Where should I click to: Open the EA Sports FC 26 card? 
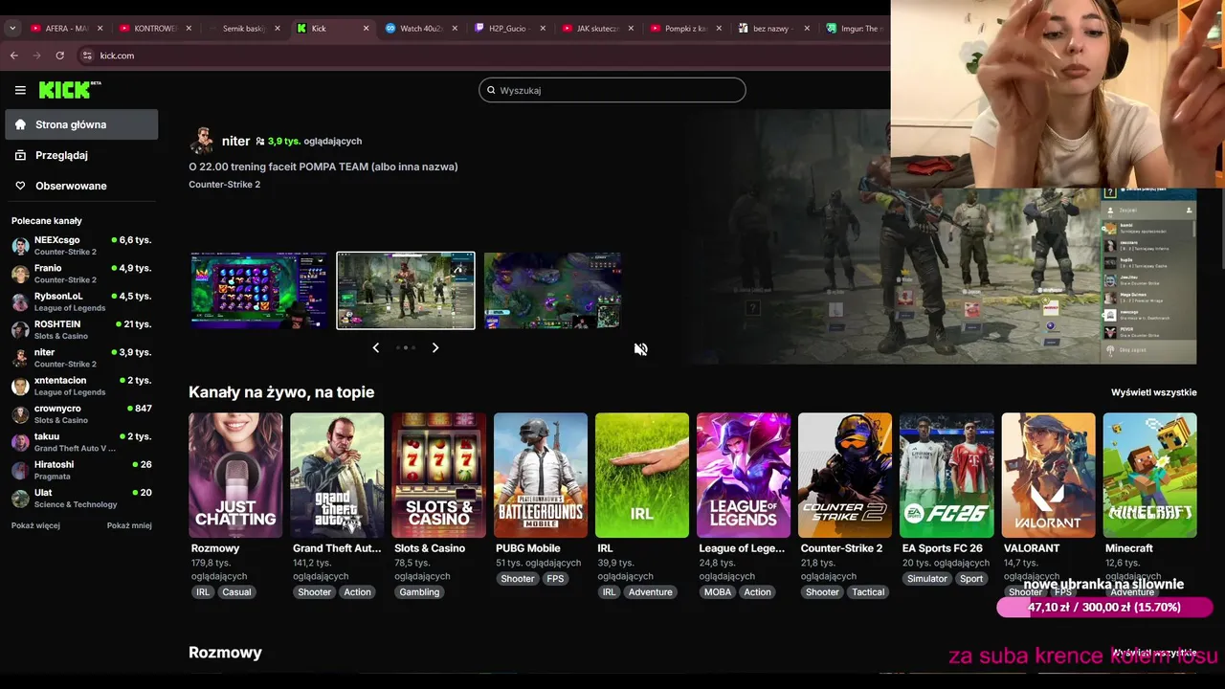(947, 475)
